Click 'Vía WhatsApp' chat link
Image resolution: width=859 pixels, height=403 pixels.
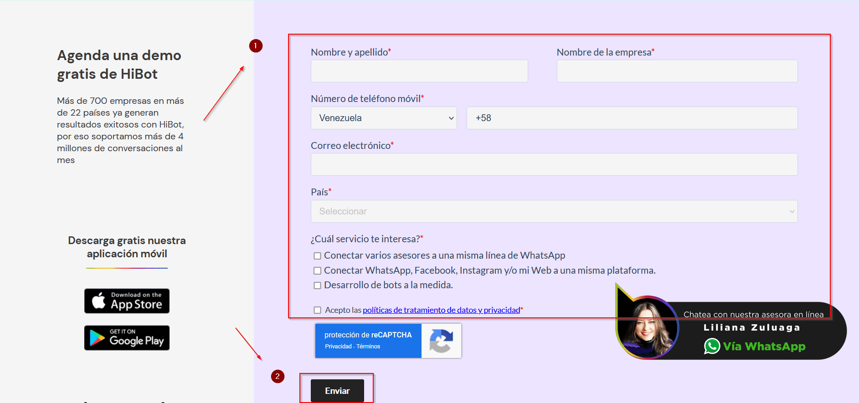[x=764, y=347]
